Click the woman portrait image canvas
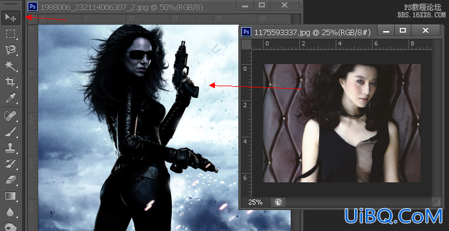The height and width of the screenshot is (231, 449). (x=342, y=123)
